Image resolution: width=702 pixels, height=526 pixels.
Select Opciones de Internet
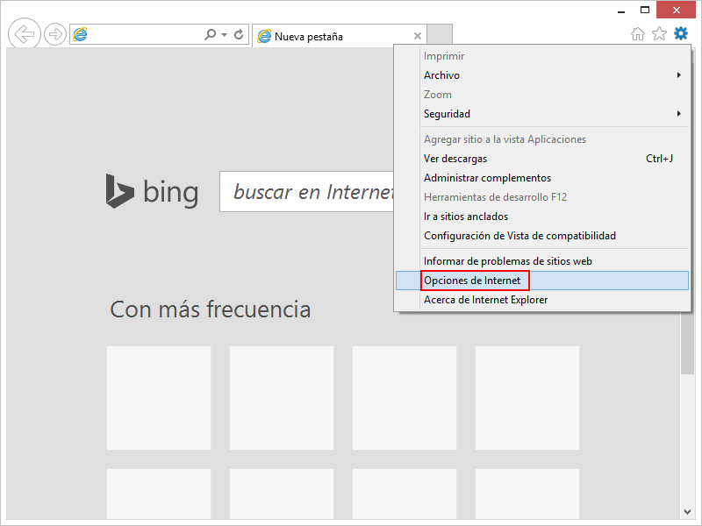[x=474, y=280]
